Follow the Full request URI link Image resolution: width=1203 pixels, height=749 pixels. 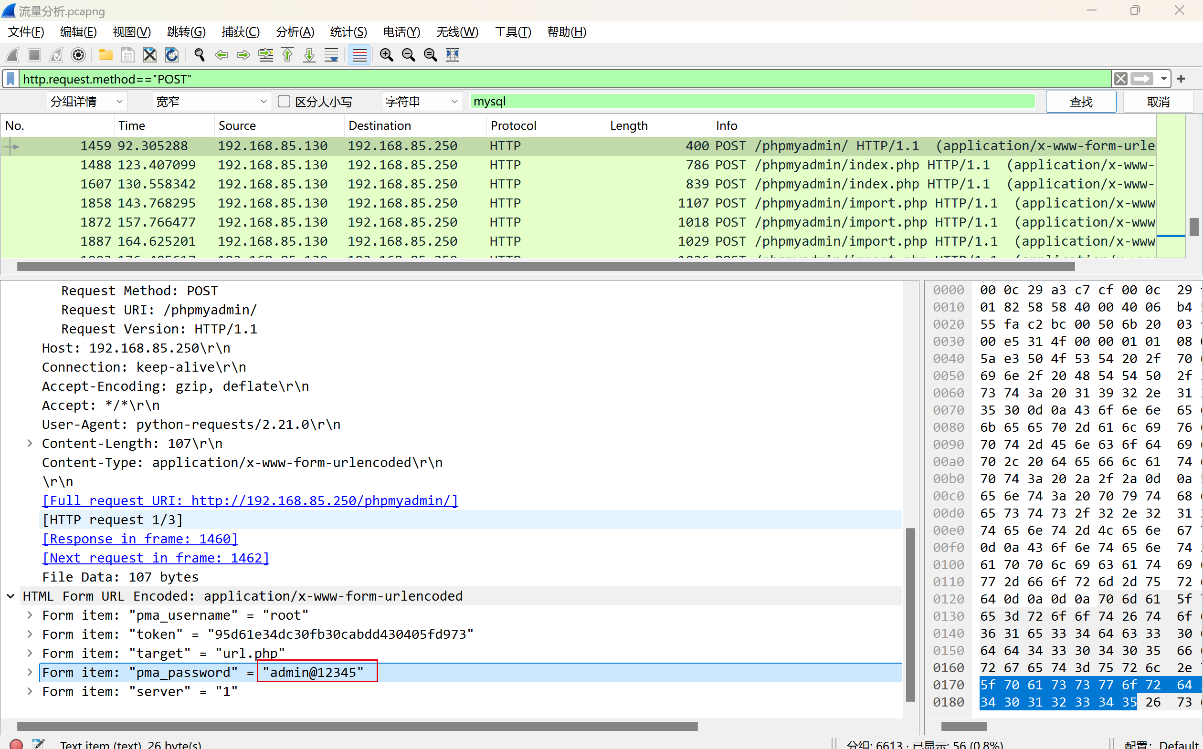point(250,500)
